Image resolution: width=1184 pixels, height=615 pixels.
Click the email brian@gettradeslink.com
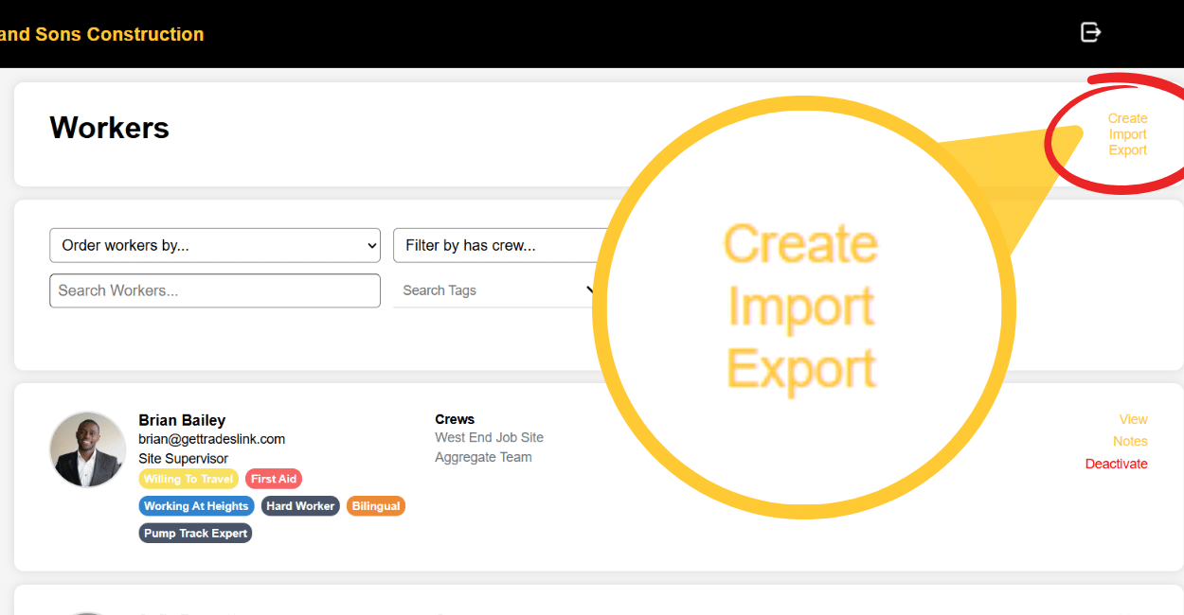point(211,439)
